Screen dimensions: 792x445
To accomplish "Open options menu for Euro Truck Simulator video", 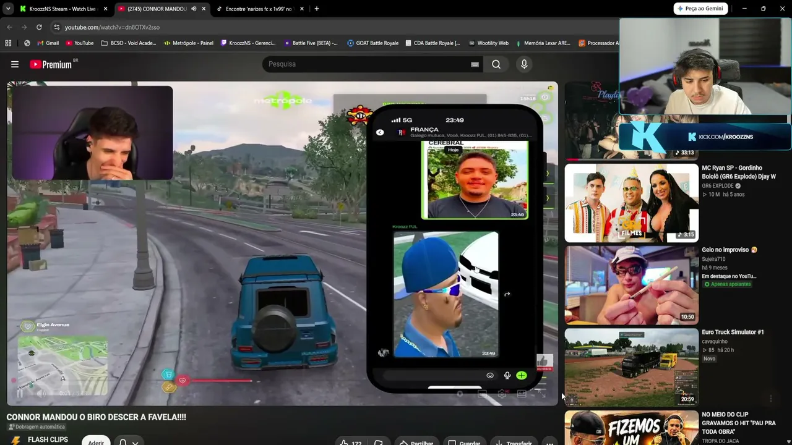I will pos(771,399).
